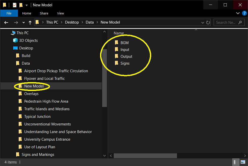Customize Quick Access Toolbar dropdown
Viewport: 248px width, 166px height.
tap(27, 5)
